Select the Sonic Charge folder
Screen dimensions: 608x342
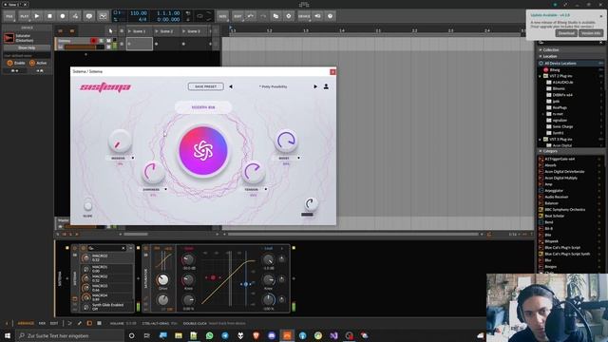(x=562, y=126)
